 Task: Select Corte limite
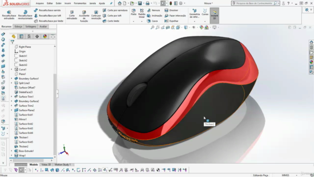click(x=111, y=21)
